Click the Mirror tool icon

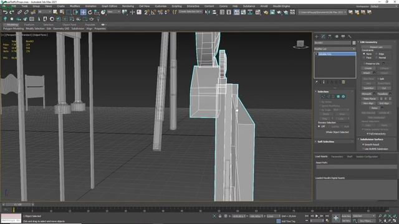pos(208,12)
